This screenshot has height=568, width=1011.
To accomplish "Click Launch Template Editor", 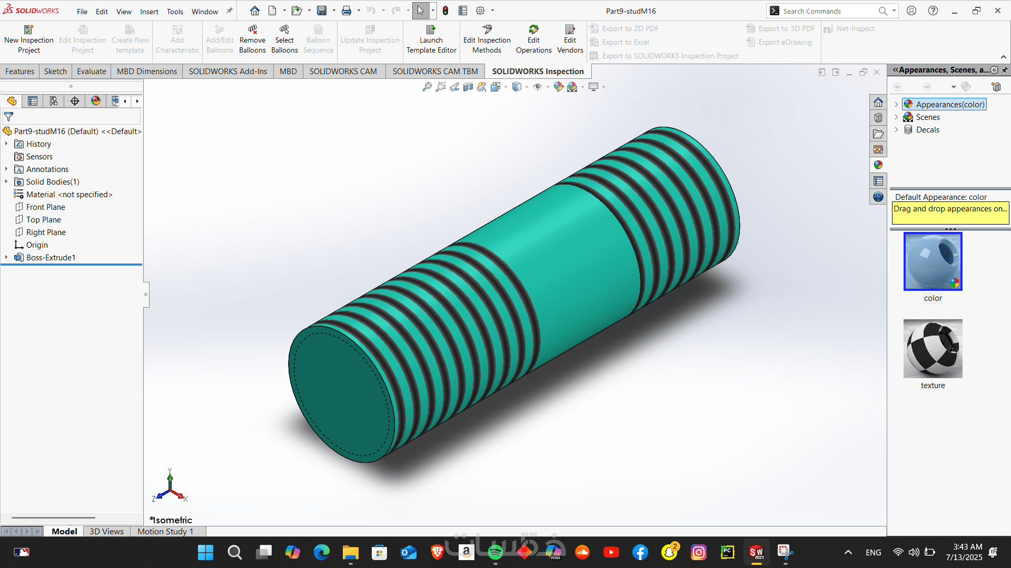I will click(x=431, y=39).
